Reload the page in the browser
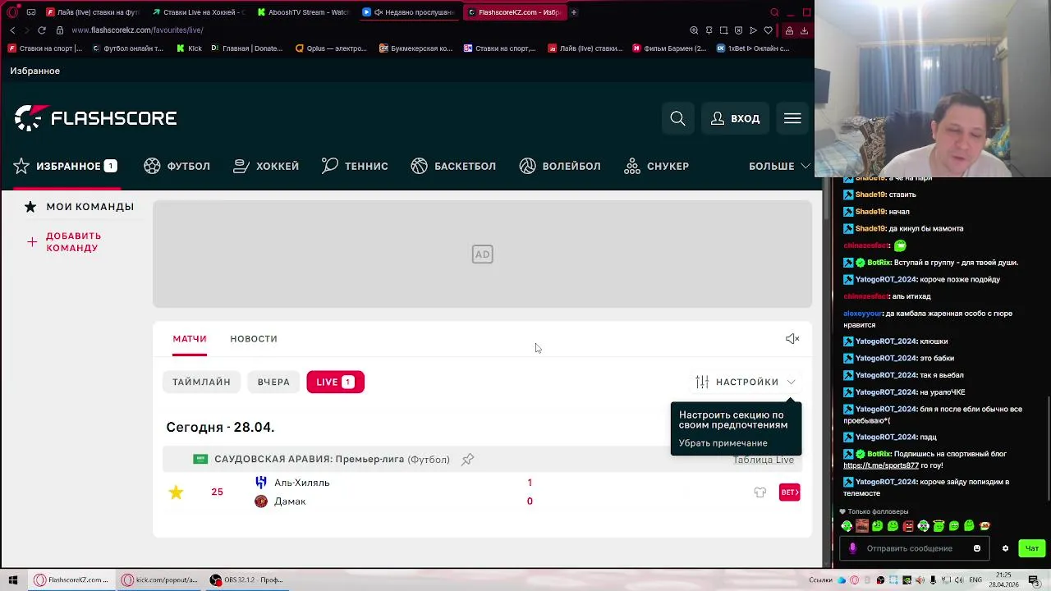Image resolution: width=1051 pixels, height=591 pixels. point(42,30)
